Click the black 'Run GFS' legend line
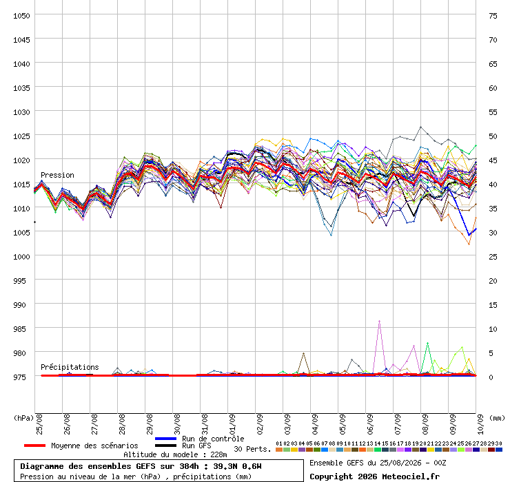 click(x=165, y=446)
